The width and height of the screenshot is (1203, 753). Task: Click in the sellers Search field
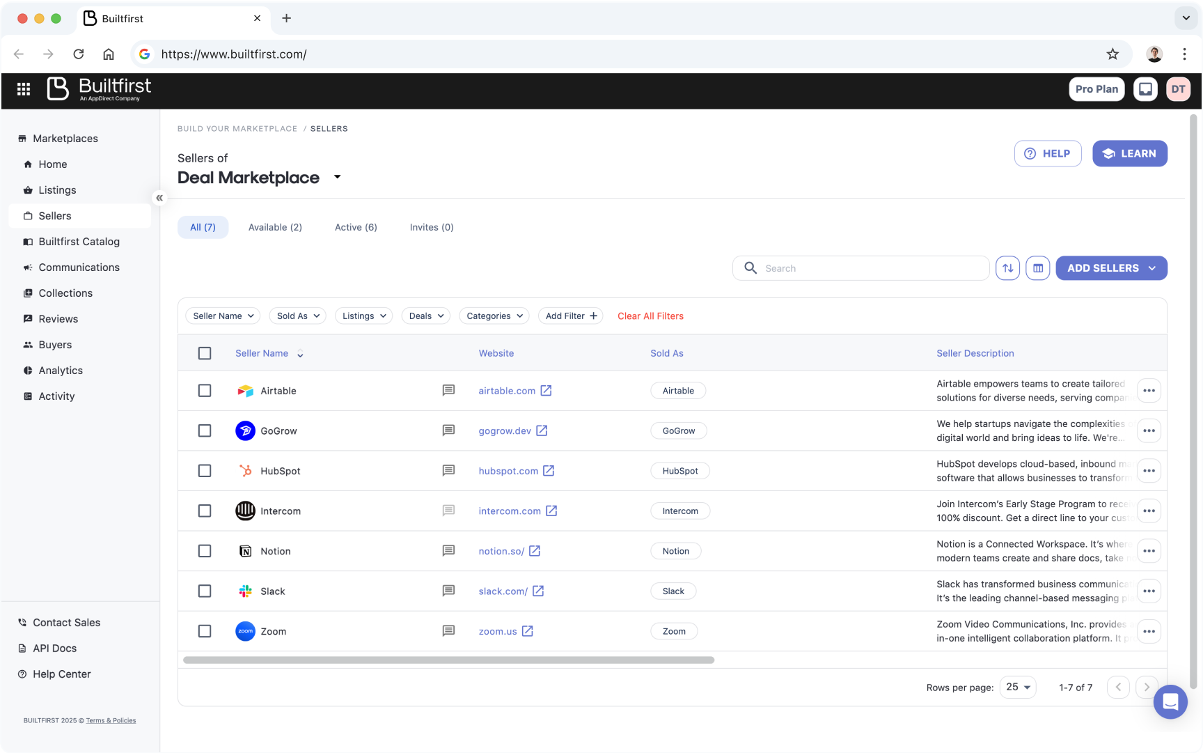tap(860, 268)
